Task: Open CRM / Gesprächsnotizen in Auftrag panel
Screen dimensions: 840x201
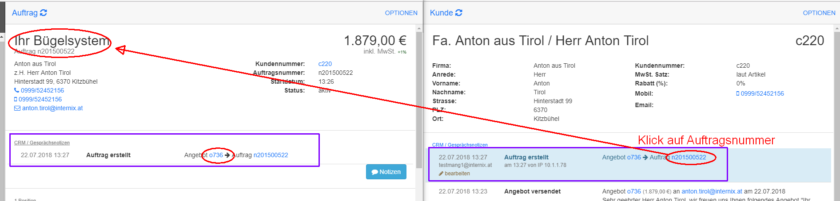Action: (42, 143)
